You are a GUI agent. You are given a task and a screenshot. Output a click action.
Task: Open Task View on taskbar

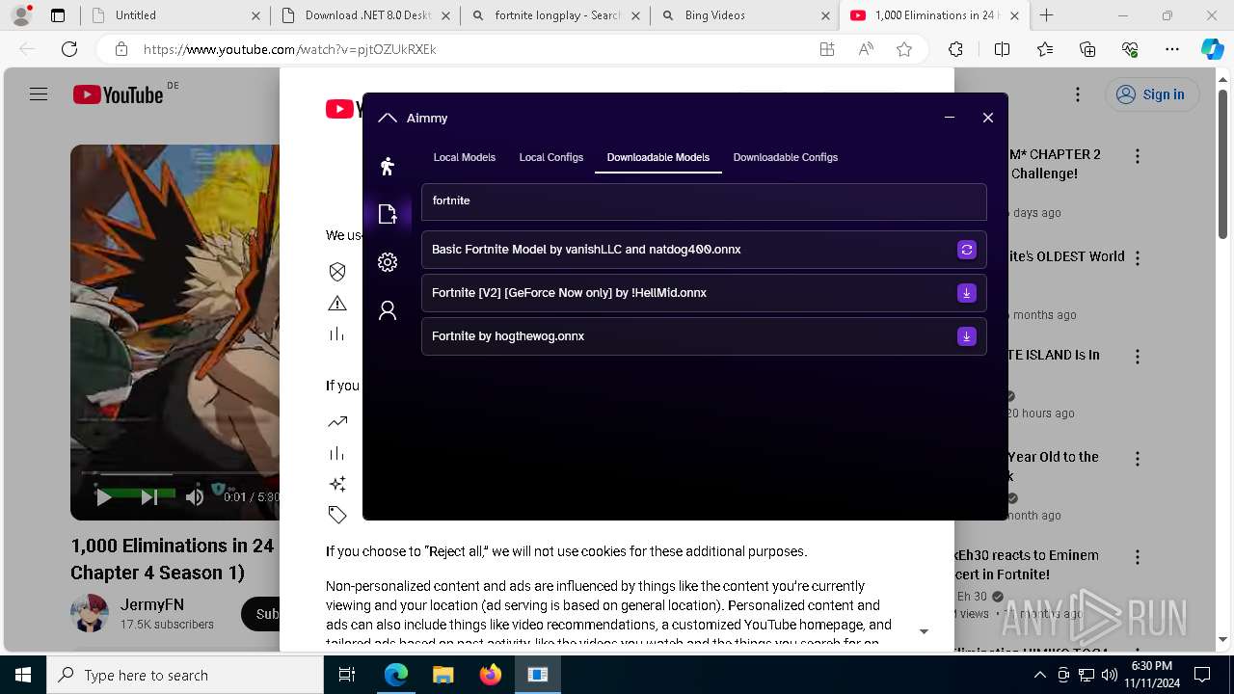[x=348, y=675]
